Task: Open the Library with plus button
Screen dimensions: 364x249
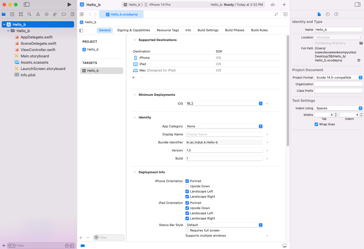Action: (284, 5)
